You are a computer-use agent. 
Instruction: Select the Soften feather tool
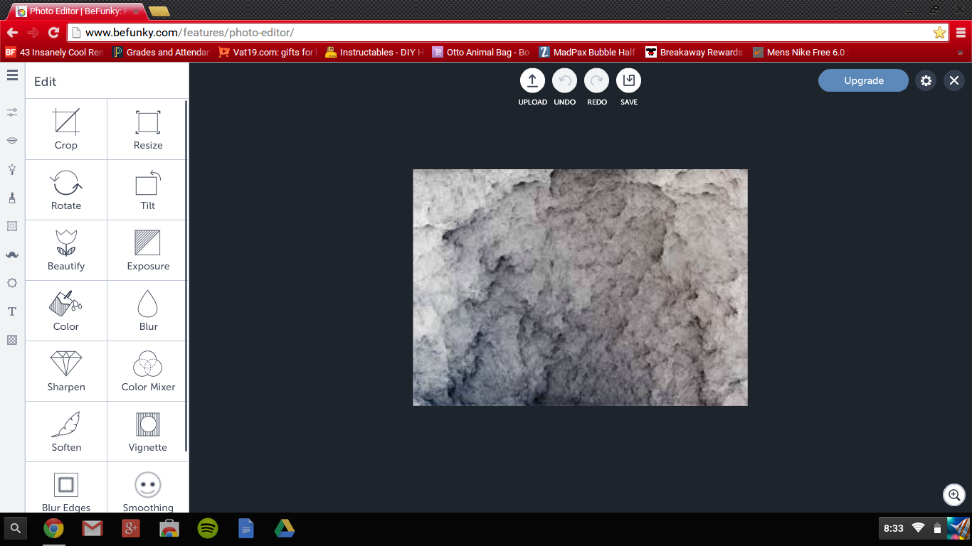[x=66, y=432]
